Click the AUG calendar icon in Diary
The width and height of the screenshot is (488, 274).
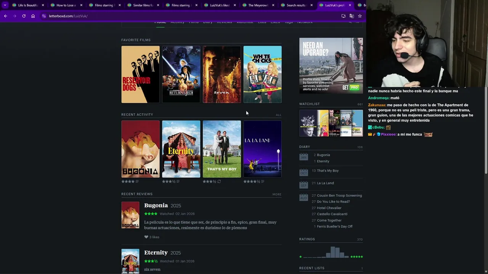click(303, 197)
